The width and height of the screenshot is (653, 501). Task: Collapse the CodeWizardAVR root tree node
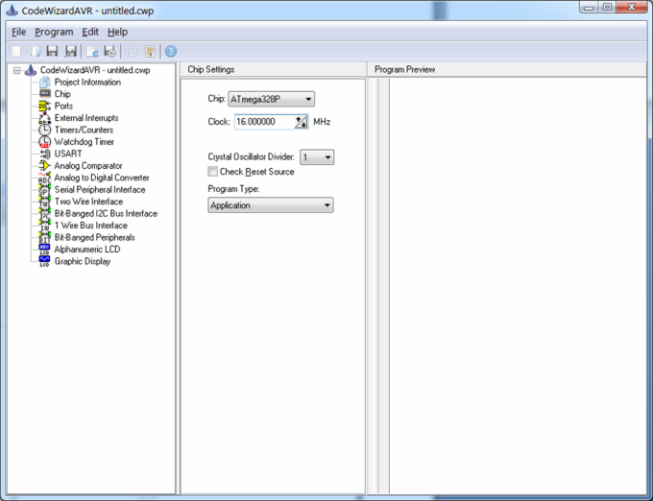coord(16,70)
